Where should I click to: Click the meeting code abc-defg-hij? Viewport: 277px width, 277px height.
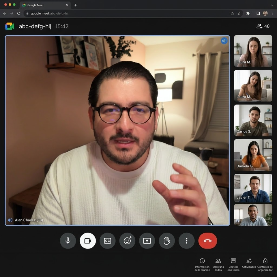click(35, 26)
